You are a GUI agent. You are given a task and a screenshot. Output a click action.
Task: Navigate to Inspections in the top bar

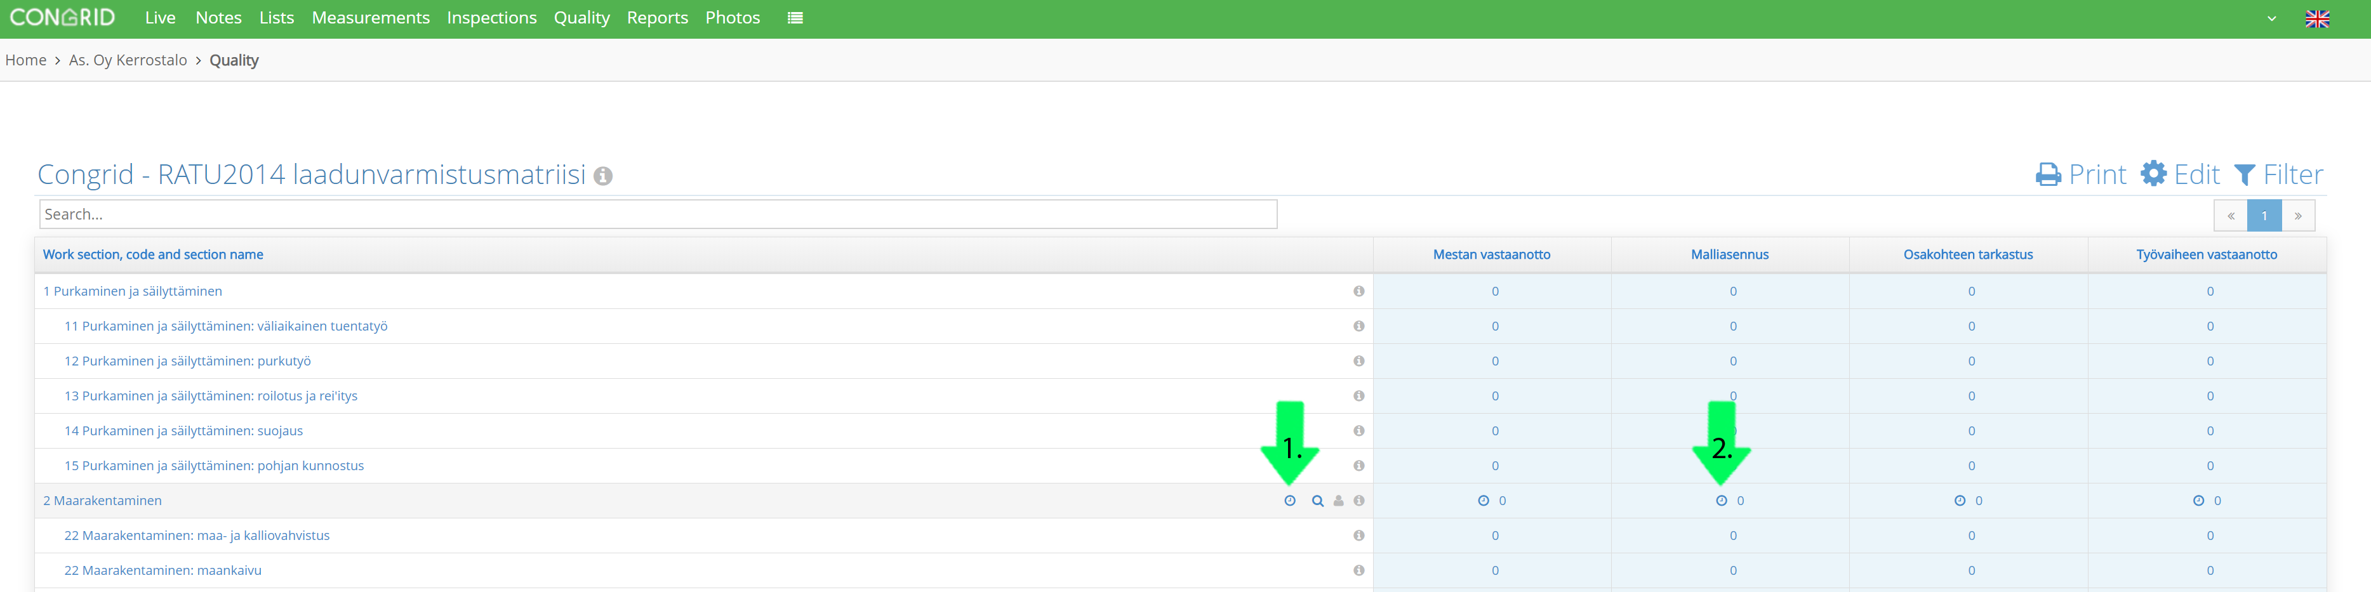point(491,18)
